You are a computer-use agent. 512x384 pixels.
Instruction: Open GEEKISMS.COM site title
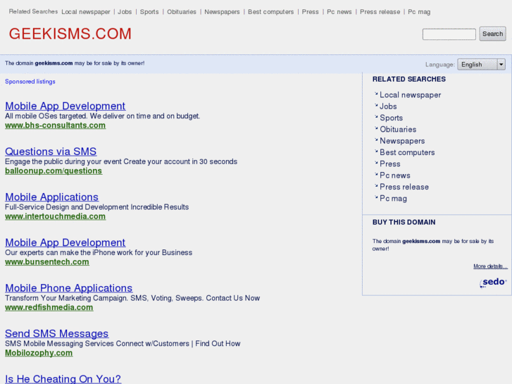pyautogui.click(x=70, y=34)
